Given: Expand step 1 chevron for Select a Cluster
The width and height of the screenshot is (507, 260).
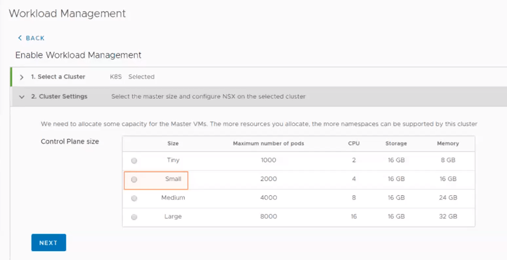Looking at the screenshot, I should 22,77.
